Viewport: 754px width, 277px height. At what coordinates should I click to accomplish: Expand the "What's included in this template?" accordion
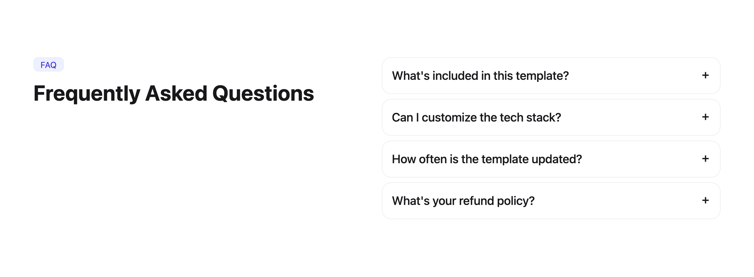coord(551,76)
